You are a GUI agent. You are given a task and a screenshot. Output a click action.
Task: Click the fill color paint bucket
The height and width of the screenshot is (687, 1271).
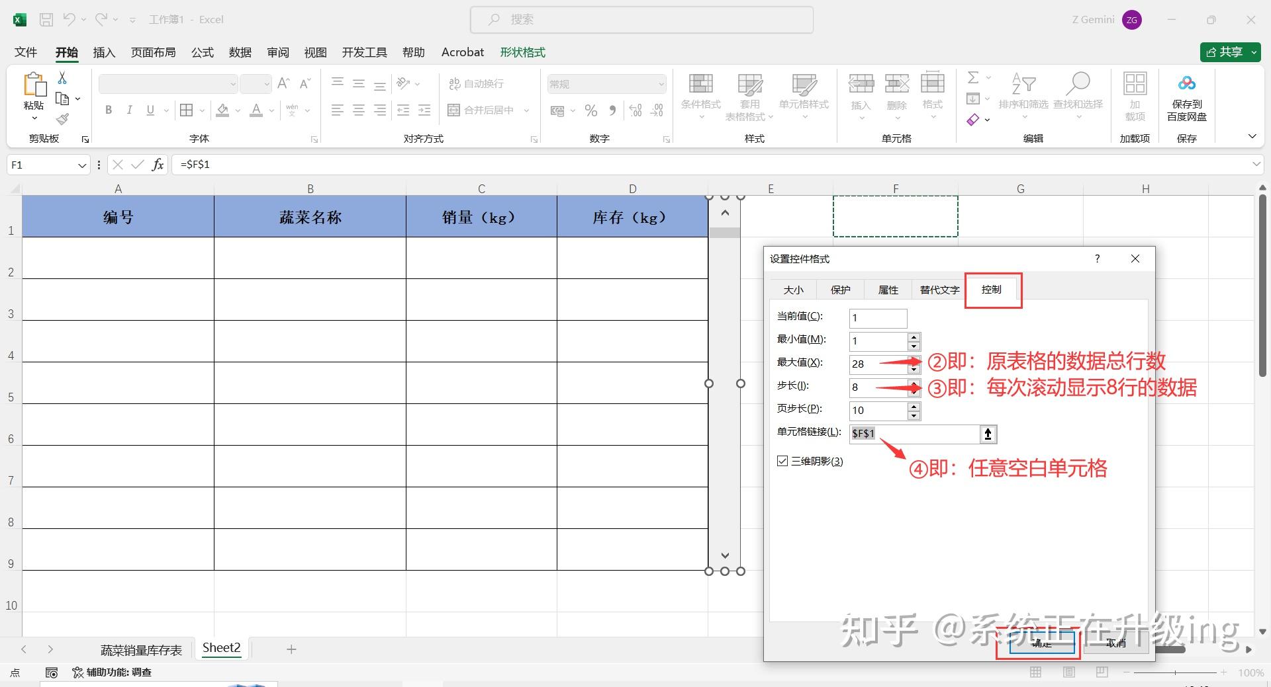click(x=223, y=110)
